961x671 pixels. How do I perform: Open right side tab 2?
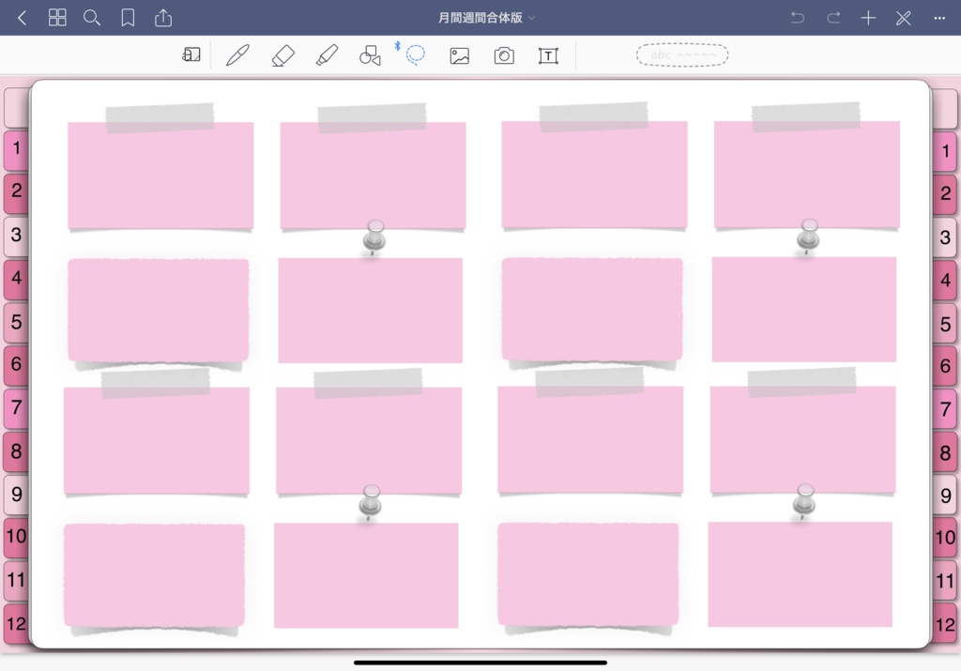[945, 194]
